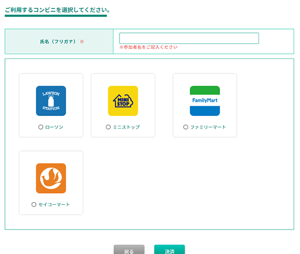Click the Mini Stop logo icon
300x254 pixels.
[123, 101]
